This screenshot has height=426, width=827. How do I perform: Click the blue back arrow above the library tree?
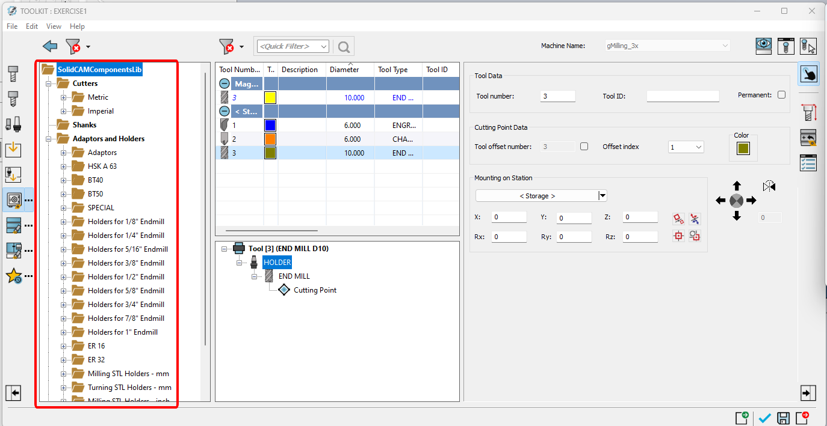point(50,46)
